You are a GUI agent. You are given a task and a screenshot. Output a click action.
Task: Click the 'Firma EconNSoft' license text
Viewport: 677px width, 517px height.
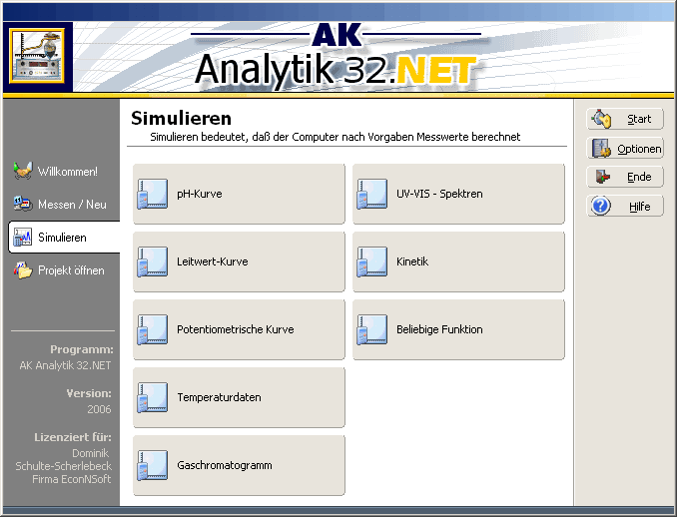tap(71, 479)
